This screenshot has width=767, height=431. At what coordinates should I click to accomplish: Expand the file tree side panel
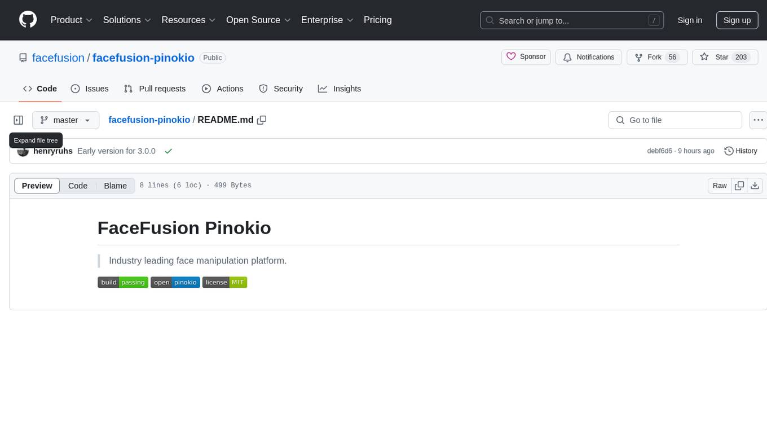coord(19,120)
